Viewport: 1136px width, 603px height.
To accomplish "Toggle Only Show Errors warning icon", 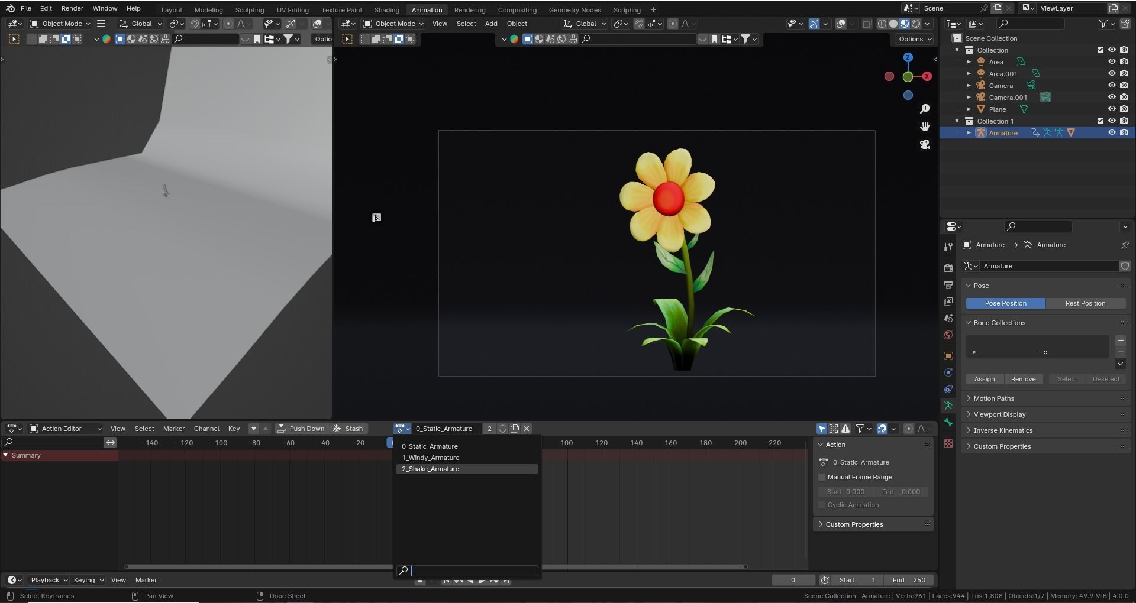I will 845,429.
